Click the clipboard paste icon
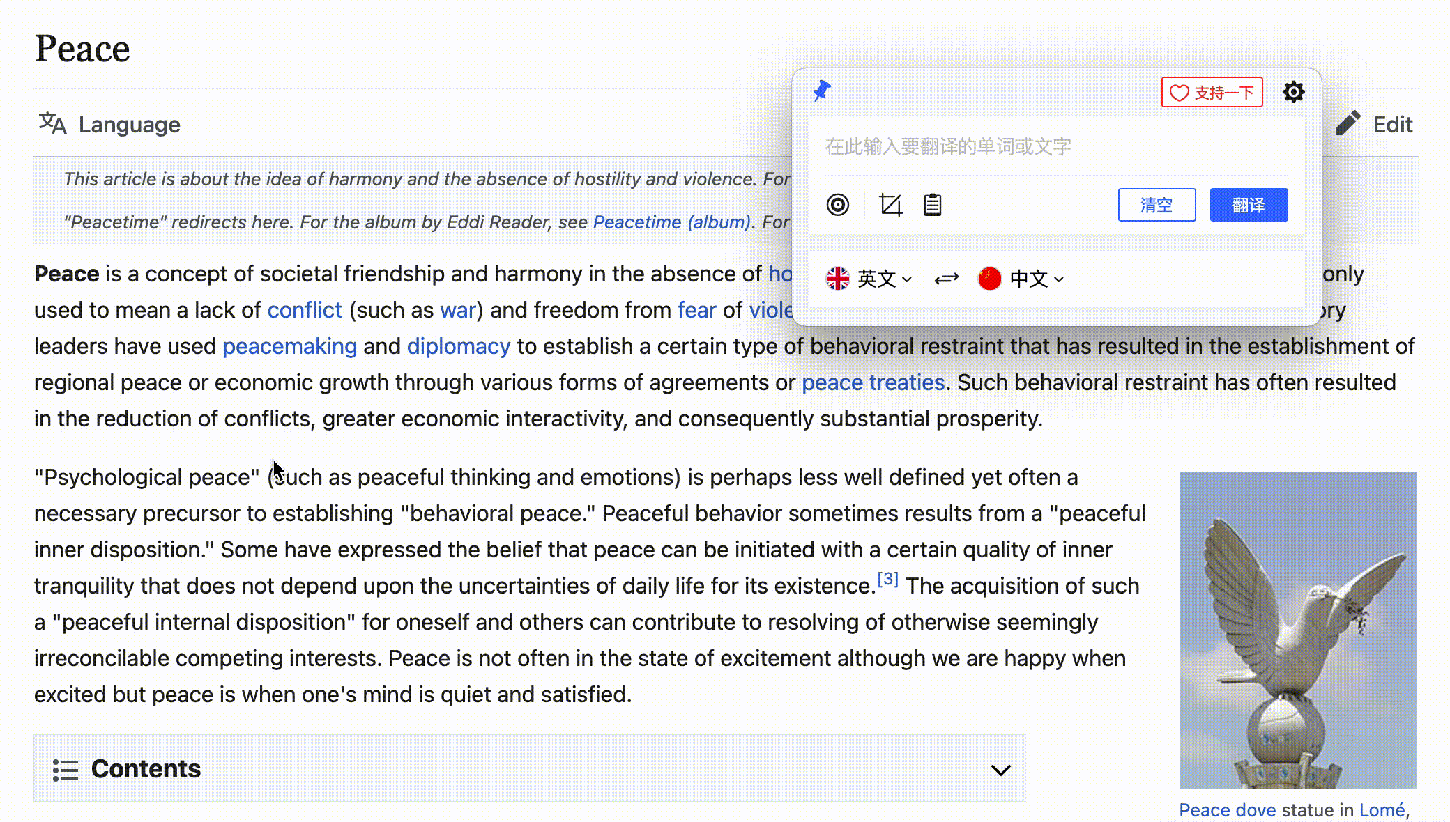Screen dimensions: 1450x822 [x=933, y=205]
